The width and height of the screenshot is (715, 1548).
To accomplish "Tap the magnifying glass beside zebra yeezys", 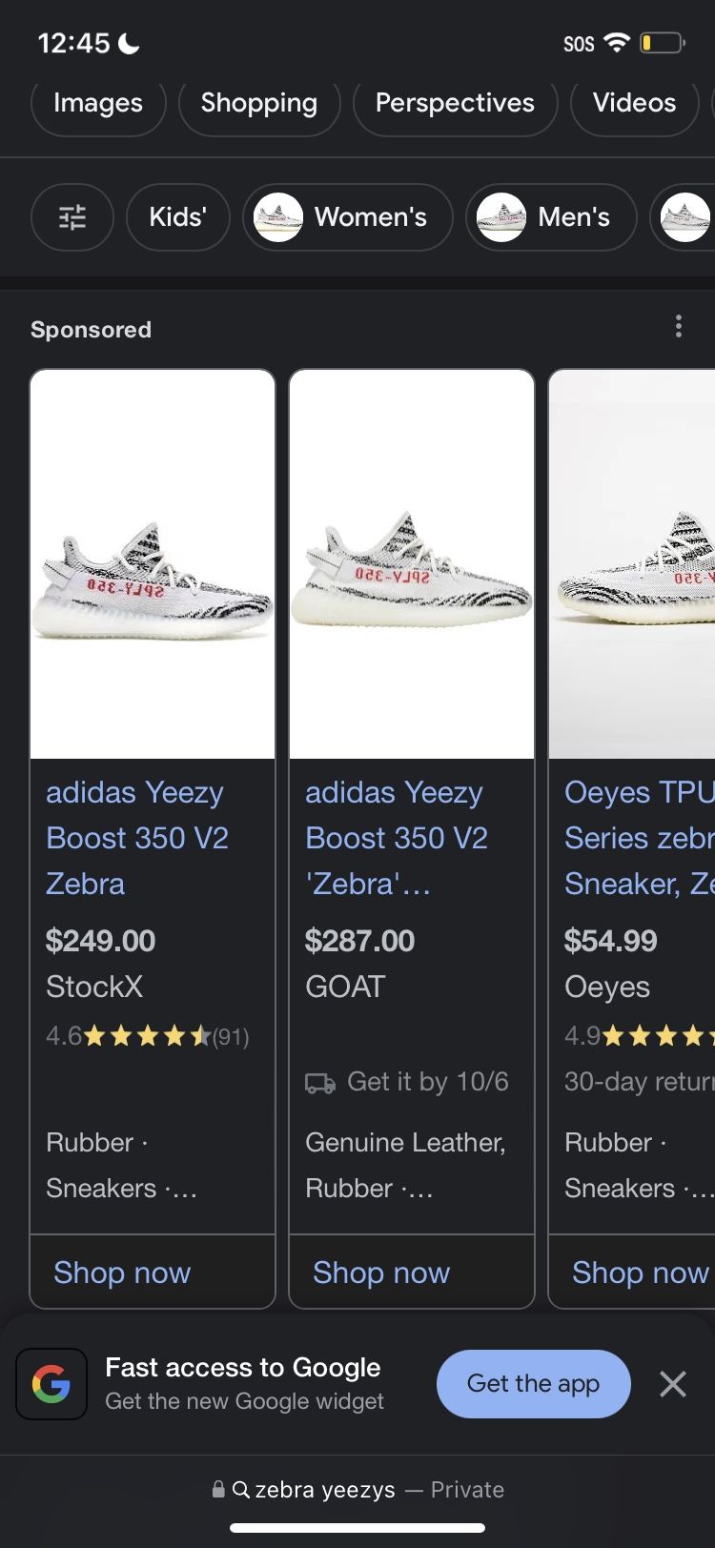I will 241,1489.
